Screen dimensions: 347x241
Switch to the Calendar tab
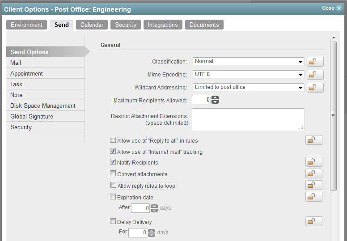point(92,25)
